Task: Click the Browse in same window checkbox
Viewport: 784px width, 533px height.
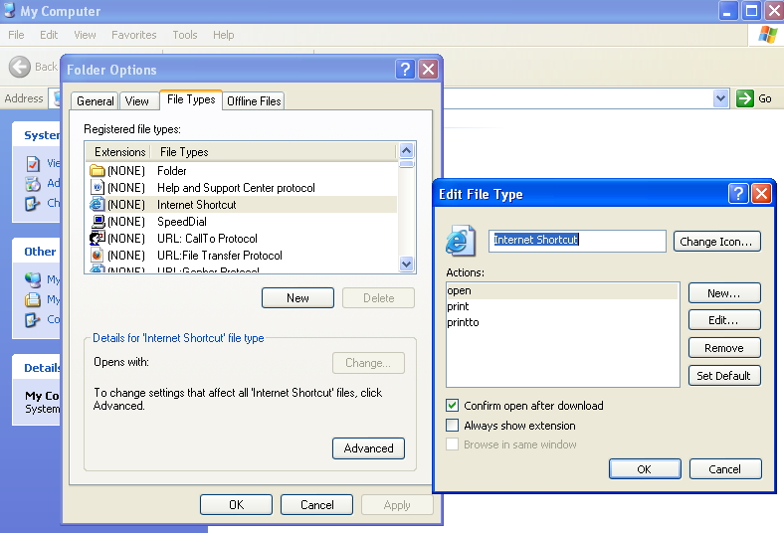Action: tap(452, 444)
